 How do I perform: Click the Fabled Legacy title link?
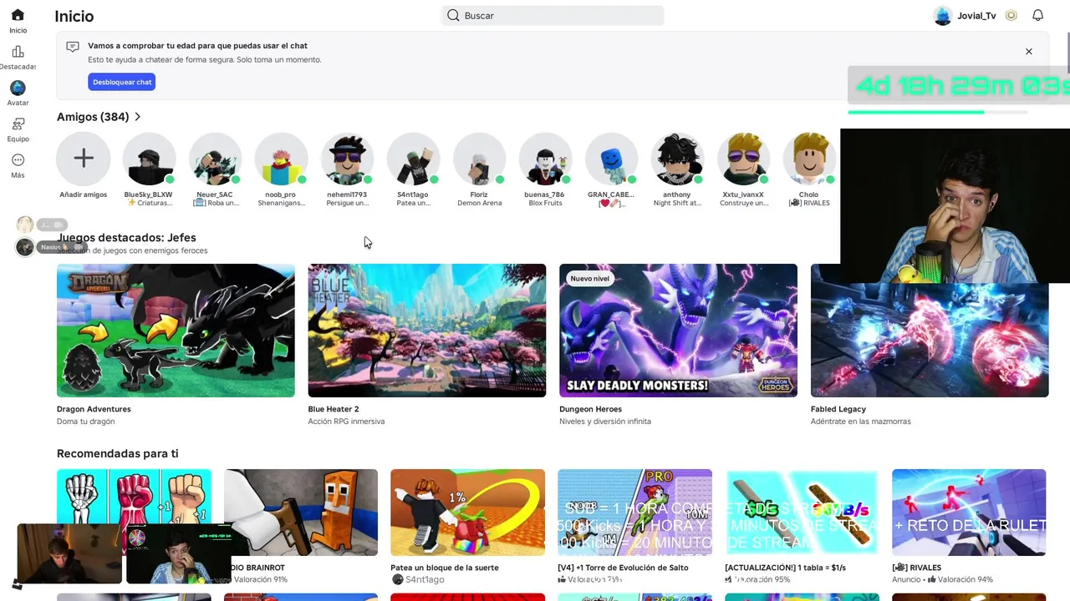pyautogui.click(x=838, y=409)
